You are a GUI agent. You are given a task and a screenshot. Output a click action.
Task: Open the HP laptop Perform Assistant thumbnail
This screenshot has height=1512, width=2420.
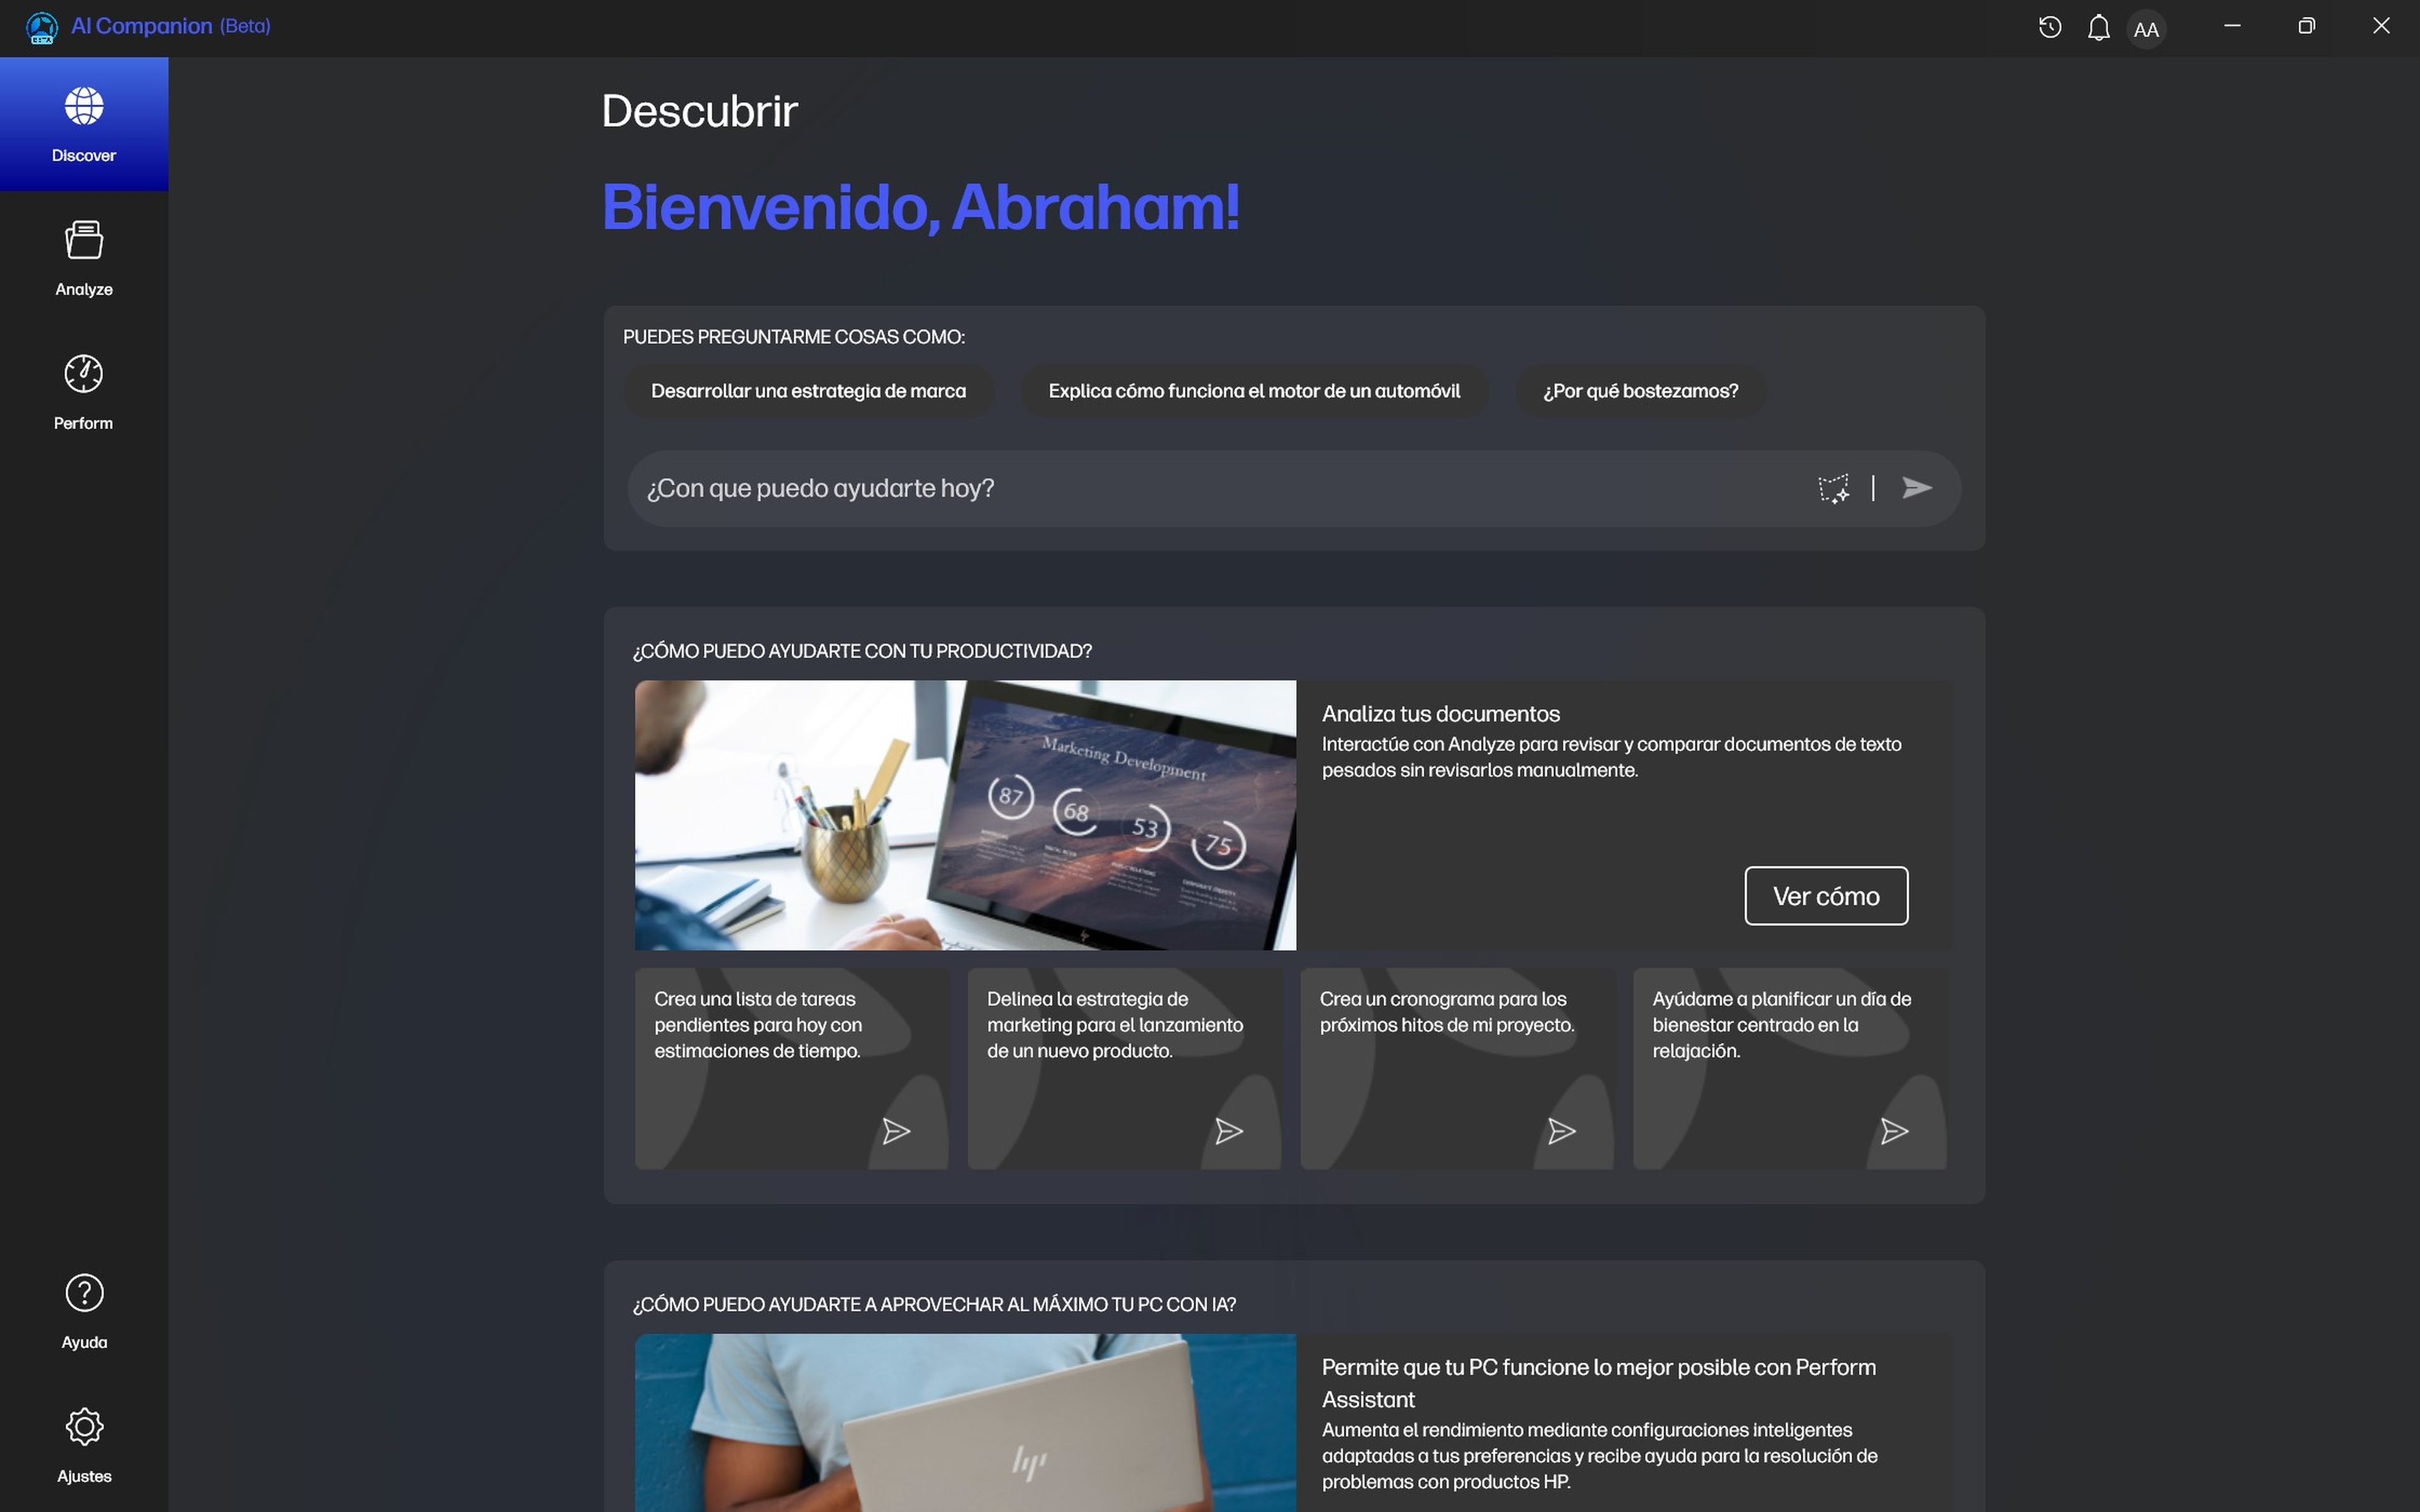click(x=965, y=1422)
